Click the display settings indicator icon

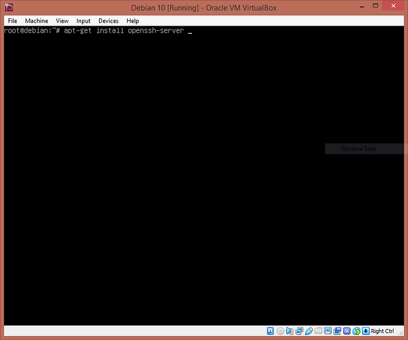[x=328, y=331]
